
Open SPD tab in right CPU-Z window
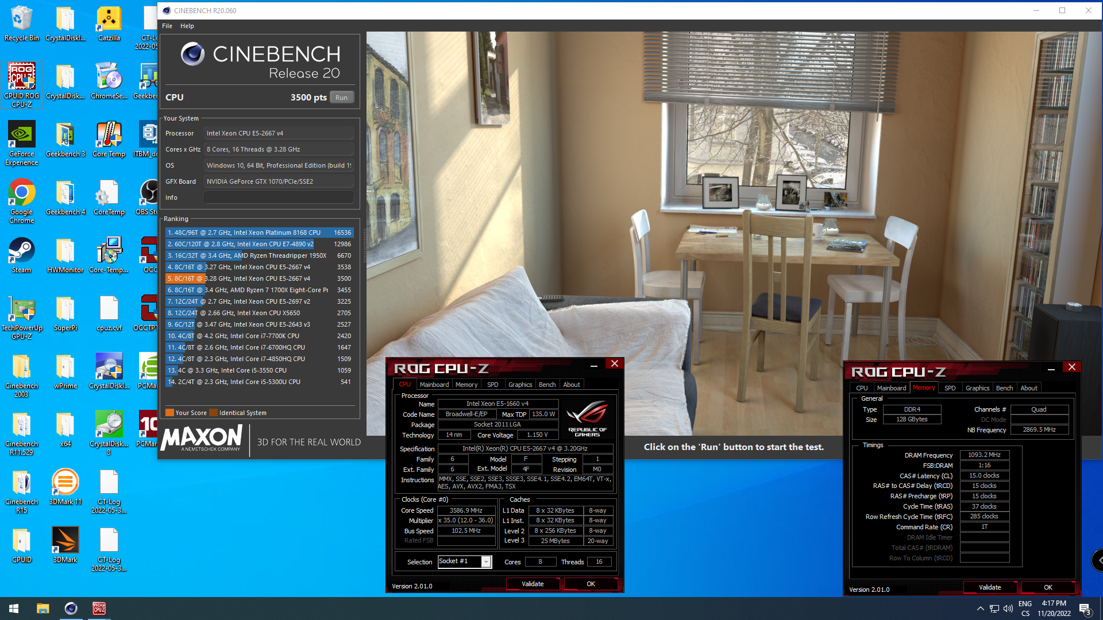[x=950, y=388]
